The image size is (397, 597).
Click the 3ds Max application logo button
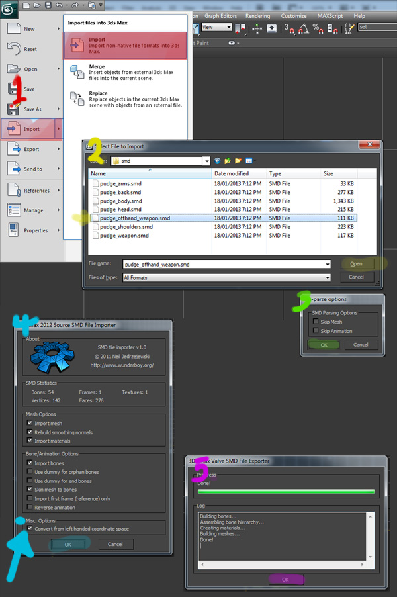[8, 9]
